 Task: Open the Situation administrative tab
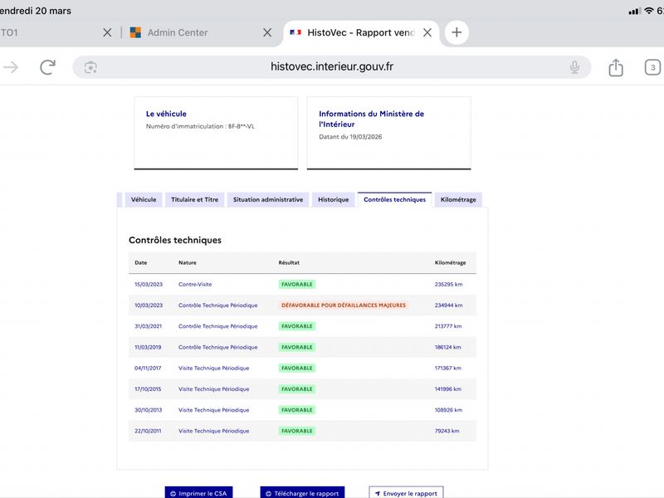[x=267, y=200]
